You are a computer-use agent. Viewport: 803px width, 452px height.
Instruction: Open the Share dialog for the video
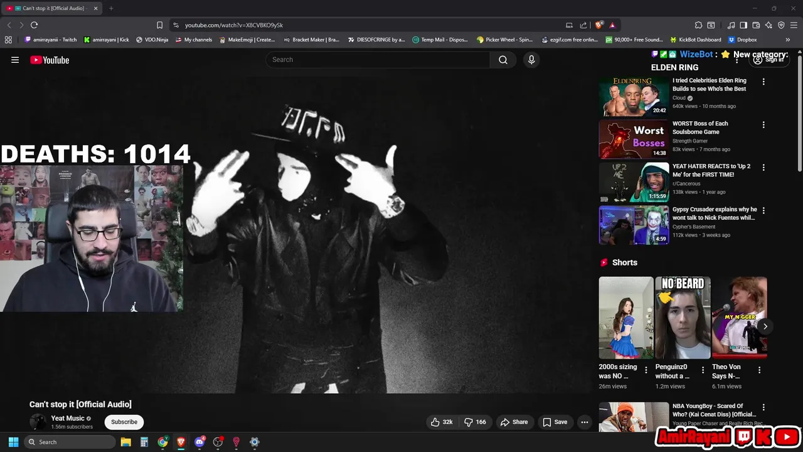click(x=514, y=422)
